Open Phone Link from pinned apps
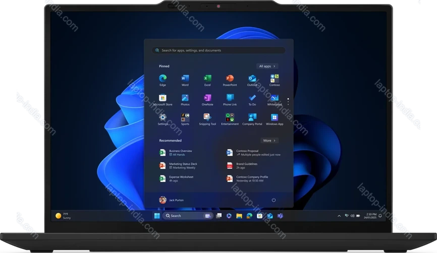Viewport: 437px width, 253px height. (x=230, y=98)
